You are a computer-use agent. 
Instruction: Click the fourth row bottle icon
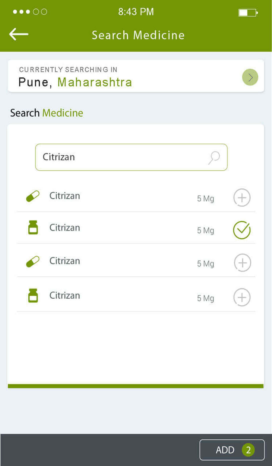(33, 296)
